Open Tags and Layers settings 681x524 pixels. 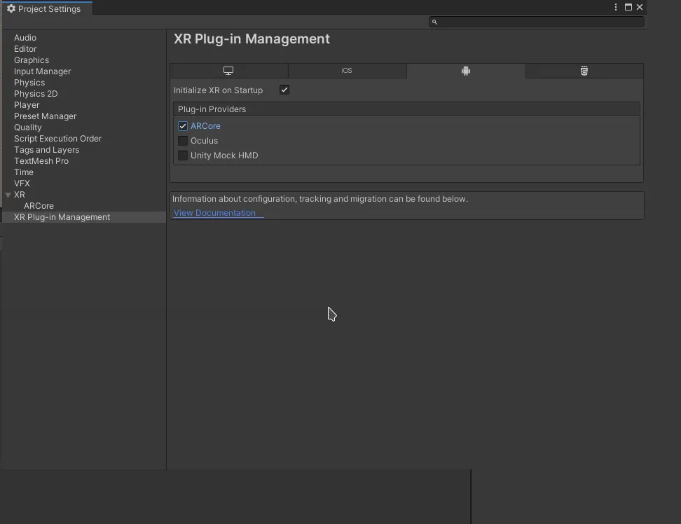click(x=46, y=150)
